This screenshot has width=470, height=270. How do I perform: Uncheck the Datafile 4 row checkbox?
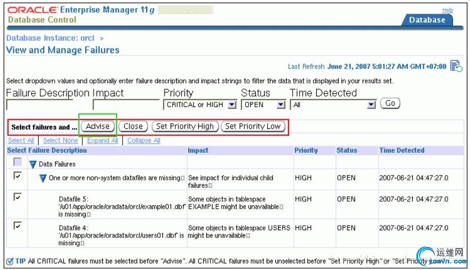click(x=18, y=226)
